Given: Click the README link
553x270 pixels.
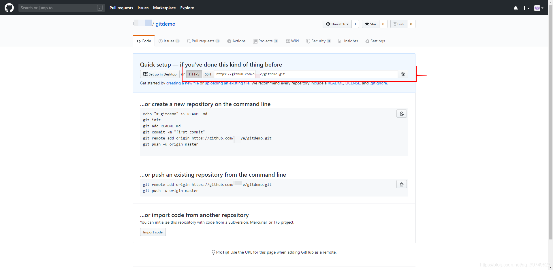Looking at the screenshot, I should coord(335,83).
